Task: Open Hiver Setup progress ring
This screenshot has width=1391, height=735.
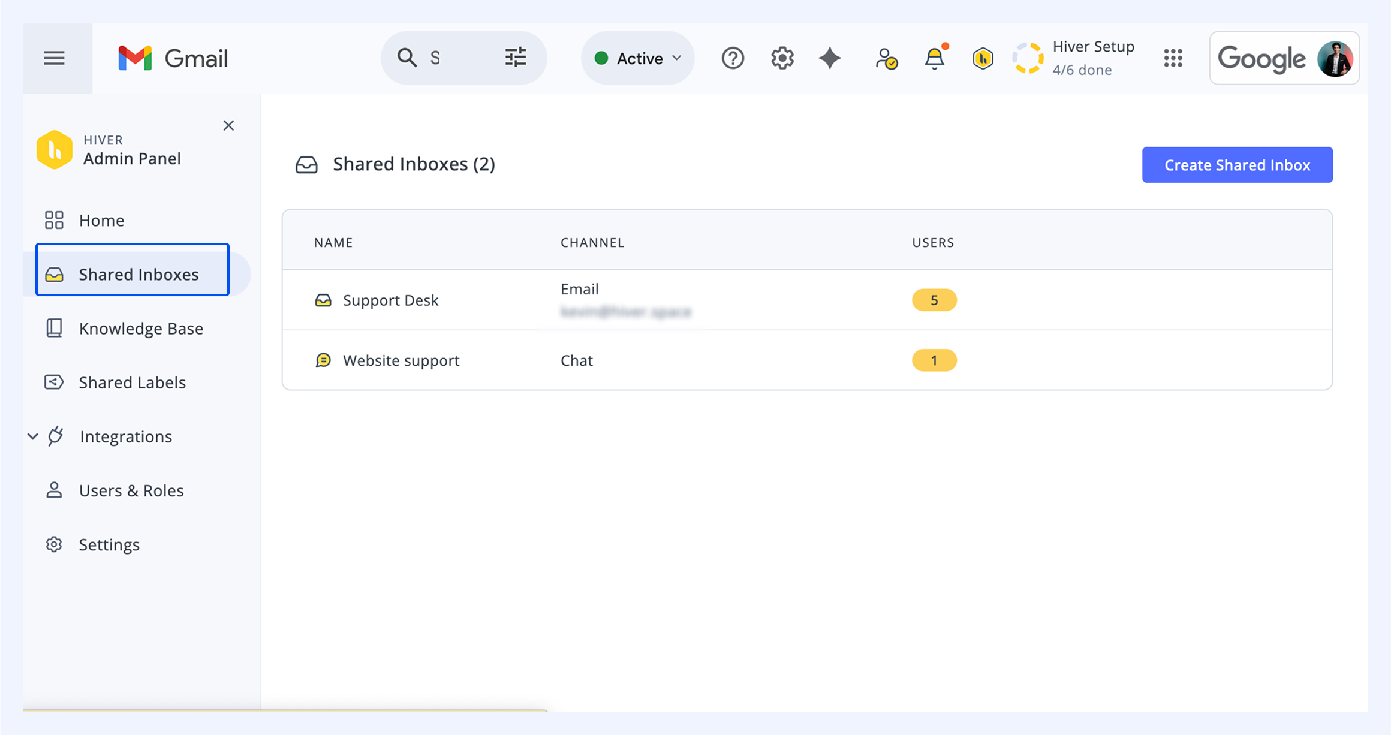Action: pos(1028,58)
